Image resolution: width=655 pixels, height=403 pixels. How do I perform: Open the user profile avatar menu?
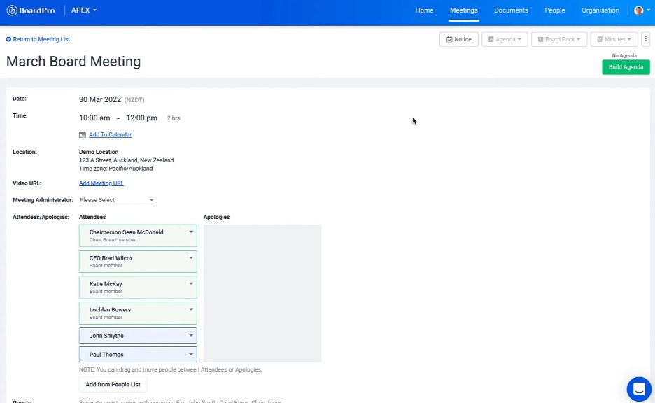click(642, 10)
